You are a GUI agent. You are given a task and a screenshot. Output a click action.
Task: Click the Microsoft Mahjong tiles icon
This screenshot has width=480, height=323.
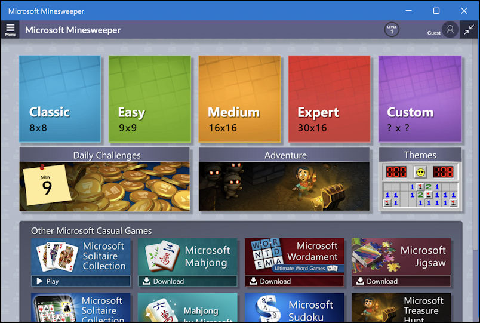pyautogui.click(x=162, y=256)
